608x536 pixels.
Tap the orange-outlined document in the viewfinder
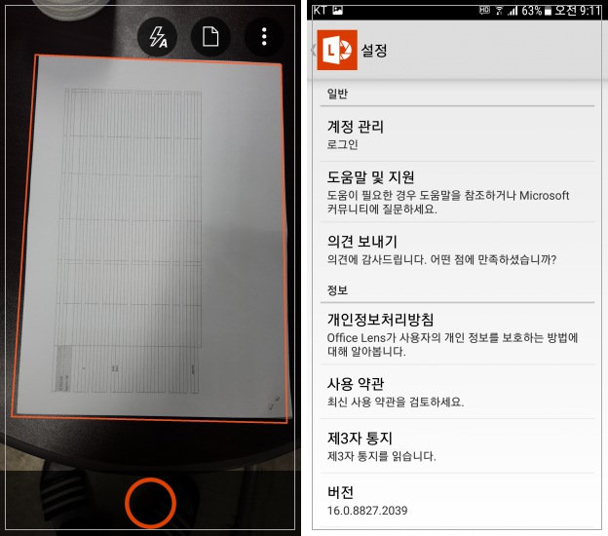(x=151, y=239)
